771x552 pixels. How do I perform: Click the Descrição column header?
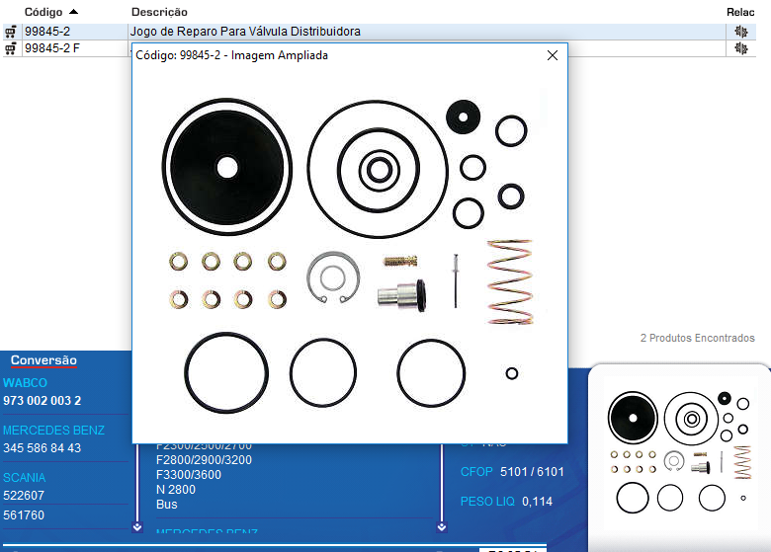(158, 11)
